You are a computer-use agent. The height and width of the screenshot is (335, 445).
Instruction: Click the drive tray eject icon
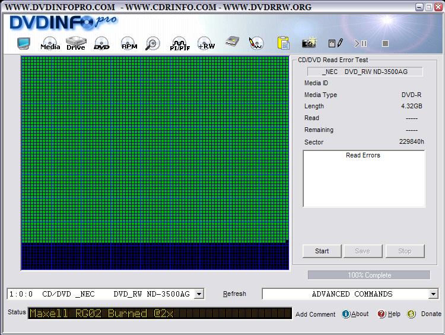tap(232, 43)
